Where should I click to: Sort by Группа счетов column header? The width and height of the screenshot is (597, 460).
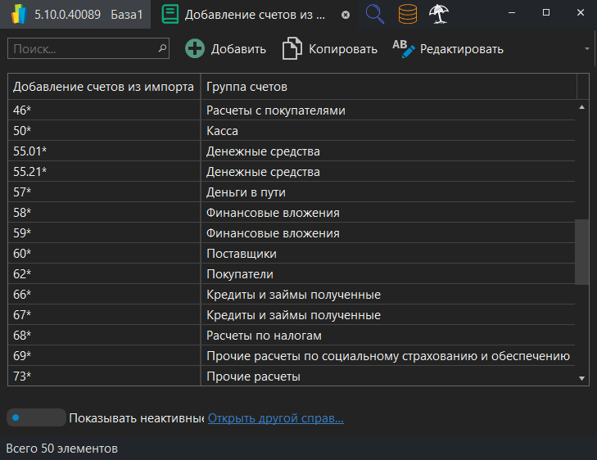click(389, 87)
